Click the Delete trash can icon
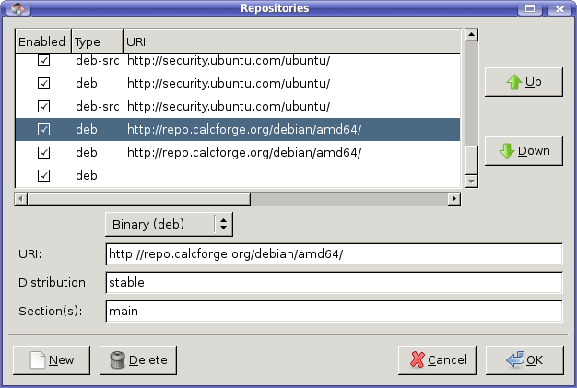The image size is (577, 388). pos(117,359)
